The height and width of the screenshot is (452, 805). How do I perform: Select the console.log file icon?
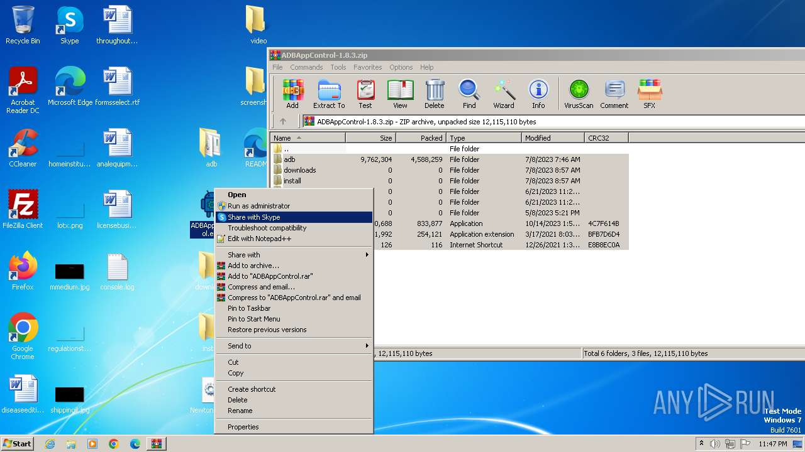point(117,271)
